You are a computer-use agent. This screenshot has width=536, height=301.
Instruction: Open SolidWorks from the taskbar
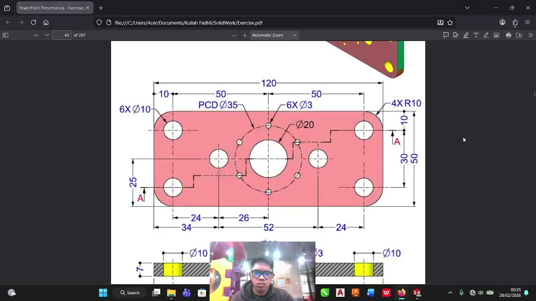click(417, 293)
